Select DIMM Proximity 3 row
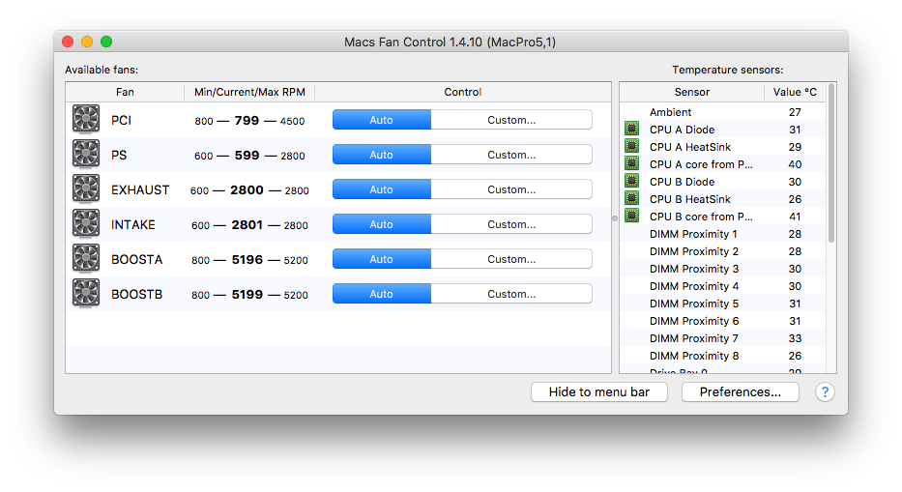902x492 pixels. (722, 269)
